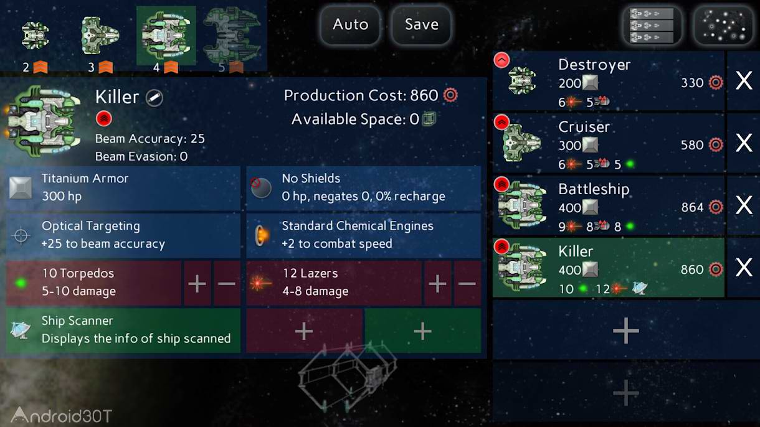This screenshot has height=427, width=760.
Task: Delete the Destroyer design with X
Action: tap(744, 81)
